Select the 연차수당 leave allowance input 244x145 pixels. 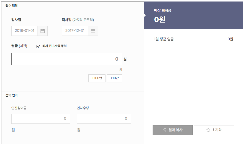[103, 118]
